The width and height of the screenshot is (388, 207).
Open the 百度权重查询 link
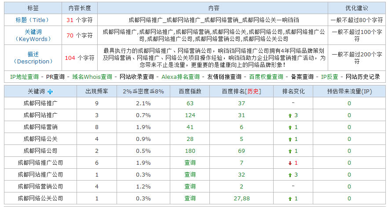pyautogui.click(x=266, y=77)
